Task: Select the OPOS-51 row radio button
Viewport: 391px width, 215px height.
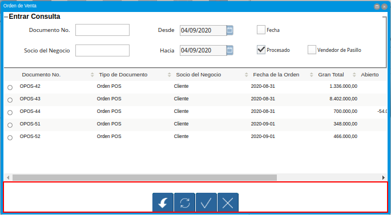Action: pyautogui.click(x=10, y=125)
